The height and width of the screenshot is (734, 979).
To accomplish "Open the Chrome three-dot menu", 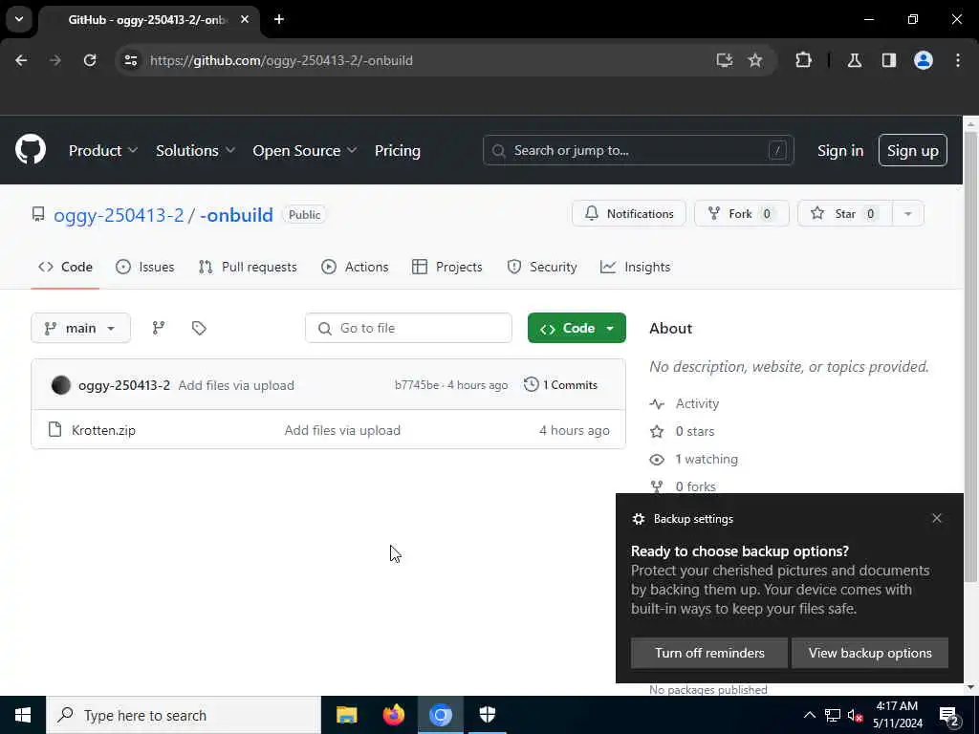I will [x=958, y=60].
